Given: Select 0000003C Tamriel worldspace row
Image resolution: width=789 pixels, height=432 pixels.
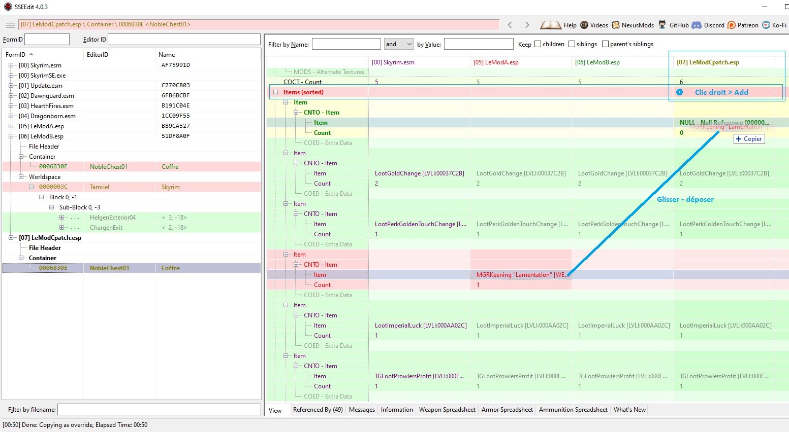Looking at the screenshot, I should (x=132, y=187).
